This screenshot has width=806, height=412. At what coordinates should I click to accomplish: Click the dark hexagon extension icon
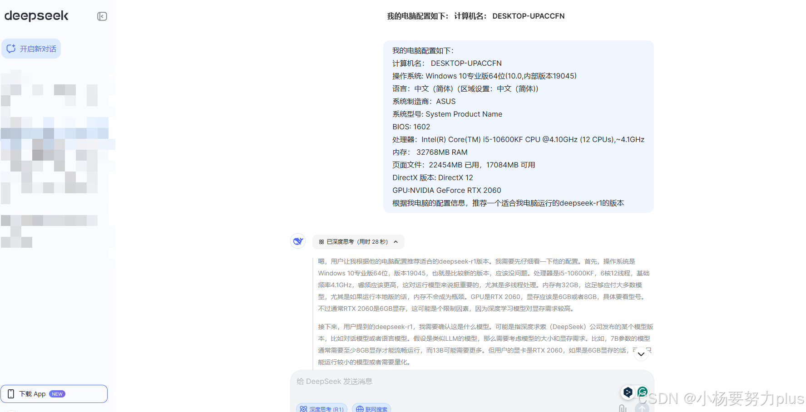click(628, 392)
